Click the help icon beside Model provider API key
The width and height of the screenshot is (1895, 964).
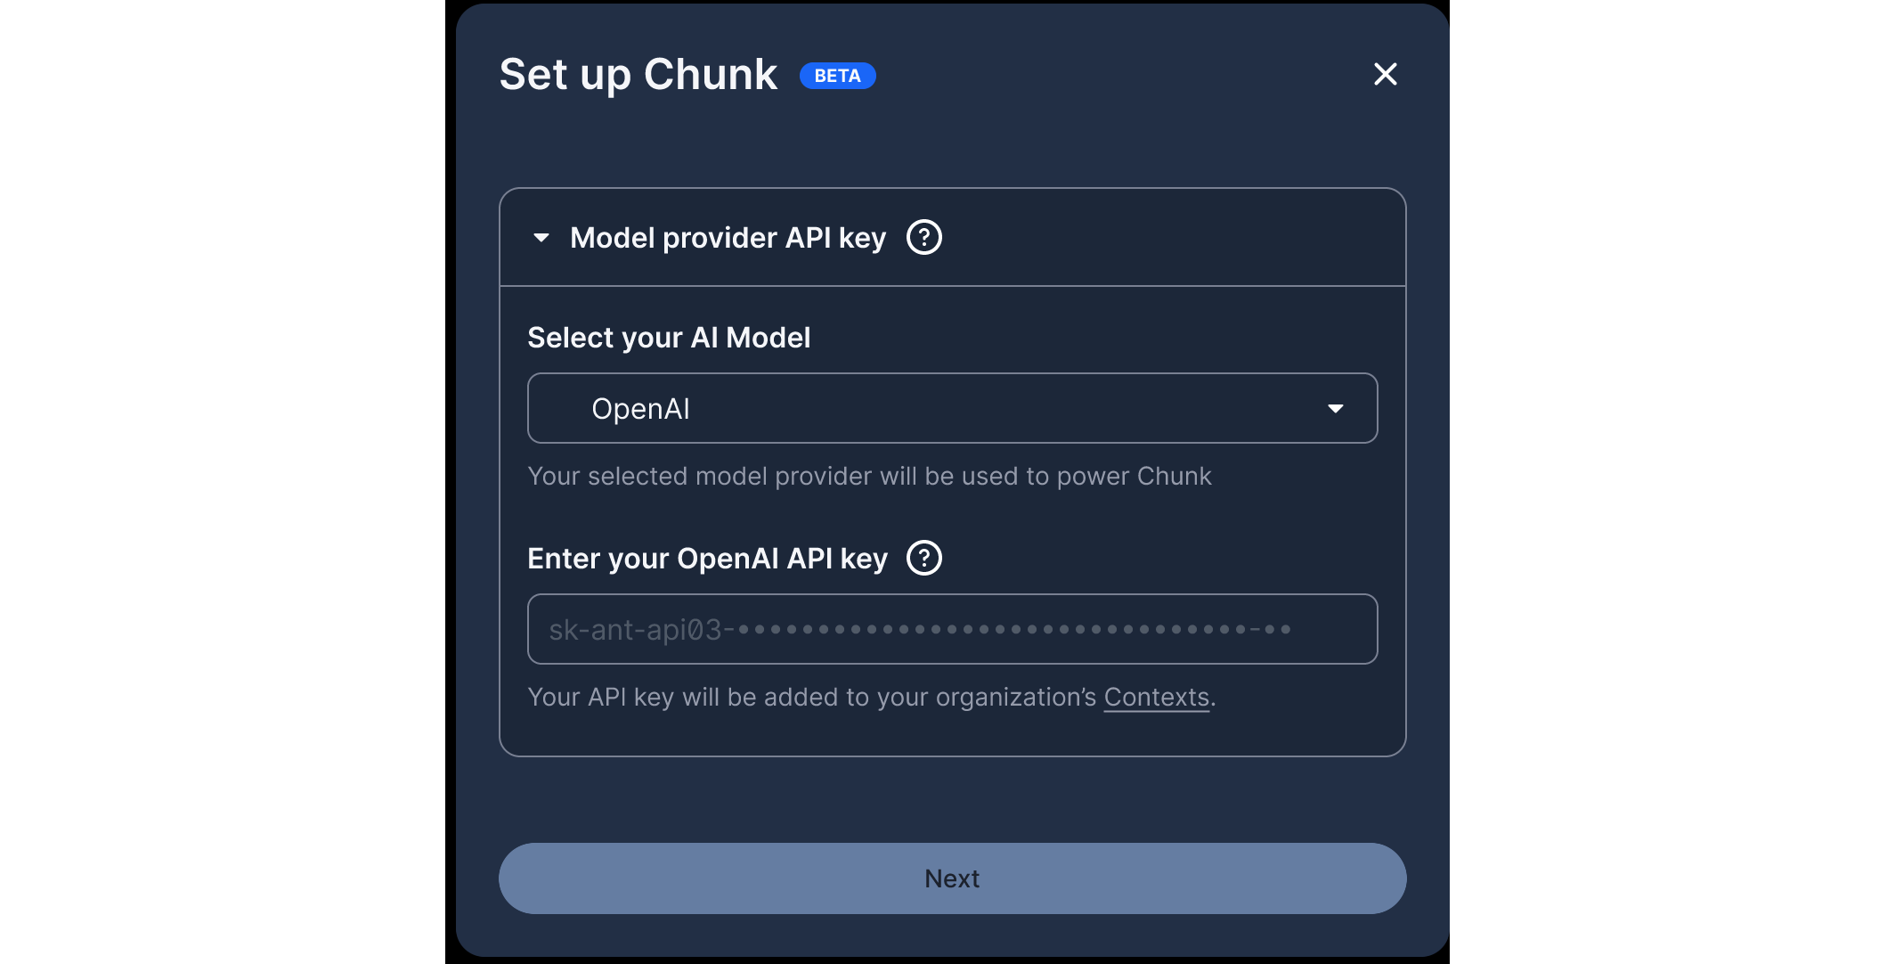pos(924,237)
